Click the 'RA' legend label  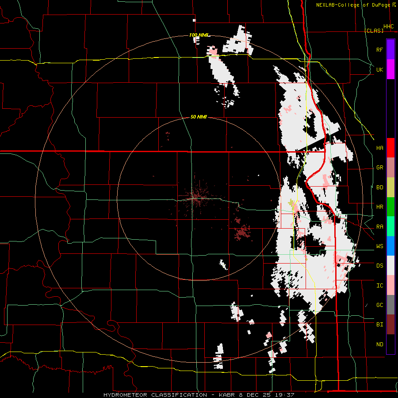pos(379,226)
